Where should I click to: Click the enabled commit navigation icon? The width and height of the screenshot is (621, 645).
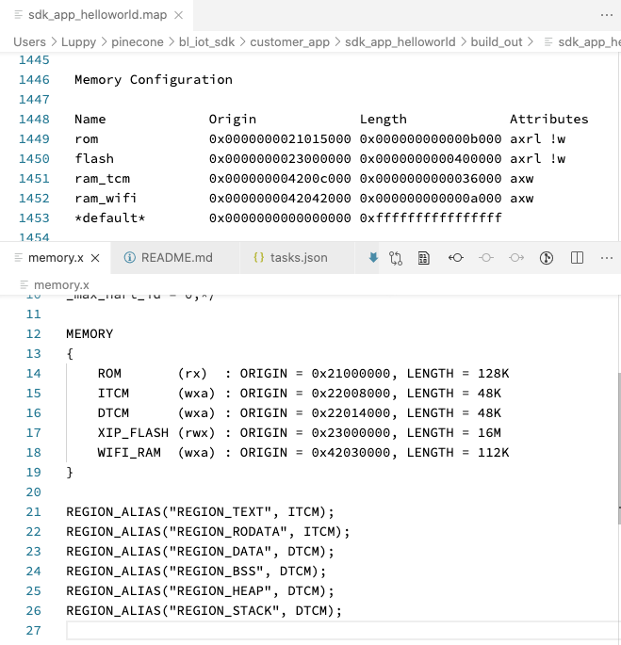tap(455, 257)
